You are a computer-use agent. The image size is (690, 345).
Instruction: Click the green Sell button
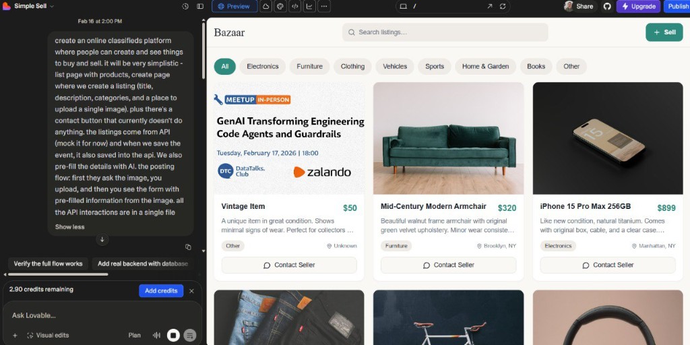tap(664, 32)
